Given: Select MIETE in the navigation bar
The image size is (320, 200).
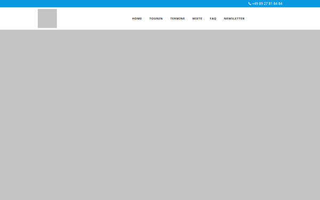Looking at the screenshot, I should (x=197, y=19).
